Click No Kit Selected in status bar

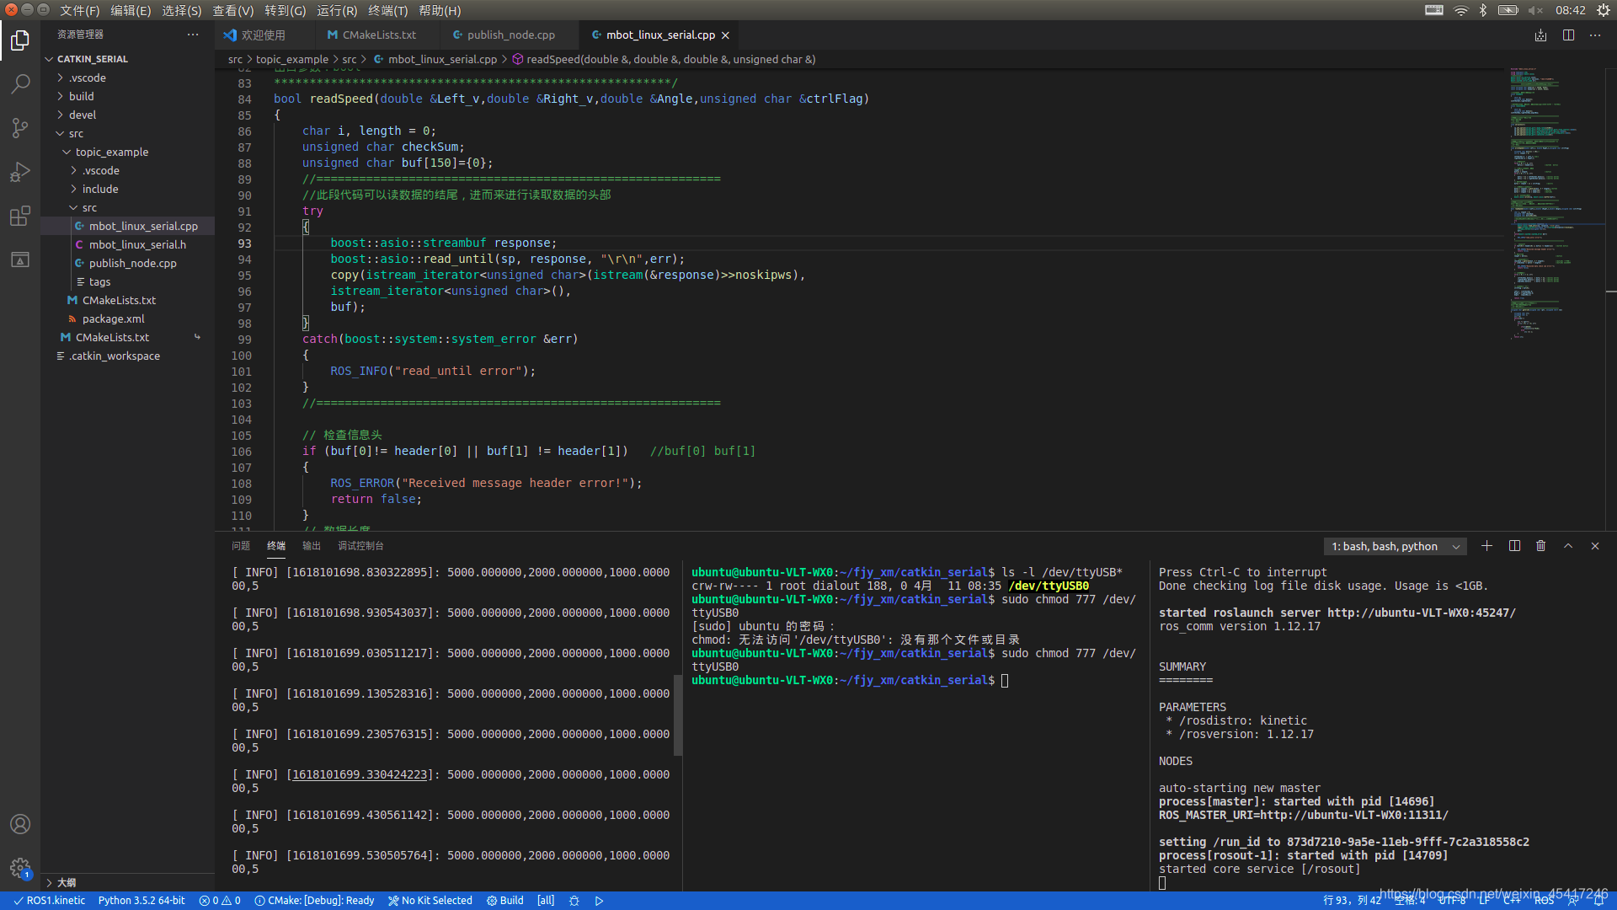point(430,901)
